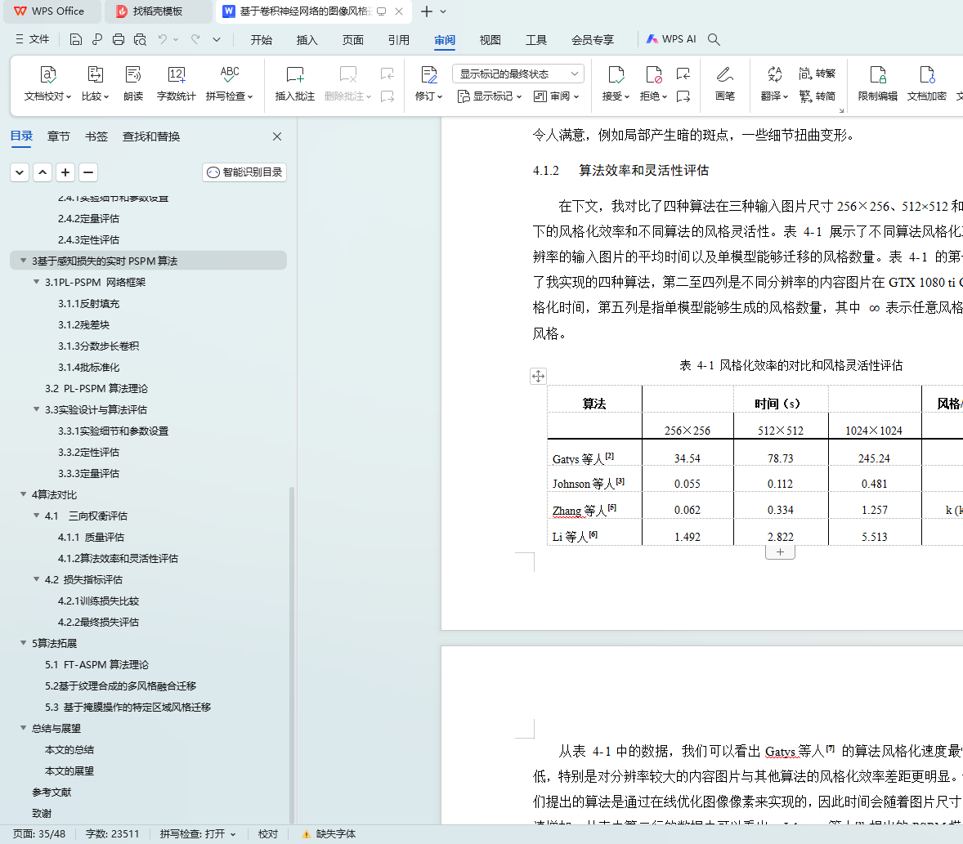Collapse the 4.2 损失指标评估 node
The width and height of the screenshot is (963, 844).
(x=36, y=579)
